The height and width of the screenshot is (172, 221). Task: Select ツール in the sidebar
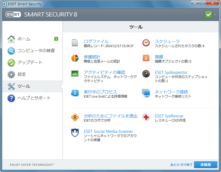(x=33, y=86)
